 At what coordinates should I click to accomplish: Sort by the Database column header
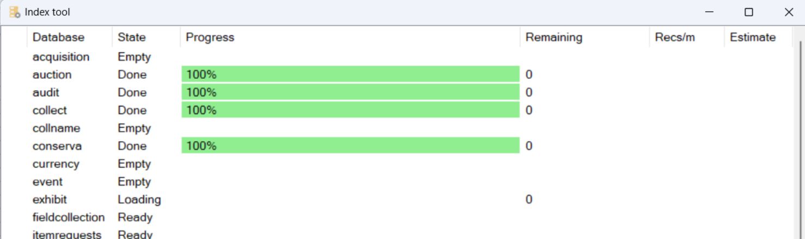[x=58, y=37]
